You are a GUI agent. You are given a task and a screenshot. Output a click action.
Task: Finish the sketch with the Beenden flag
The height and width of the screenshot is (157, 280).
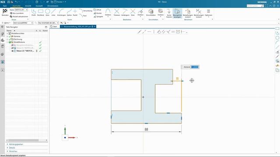(x=5, y=13)
